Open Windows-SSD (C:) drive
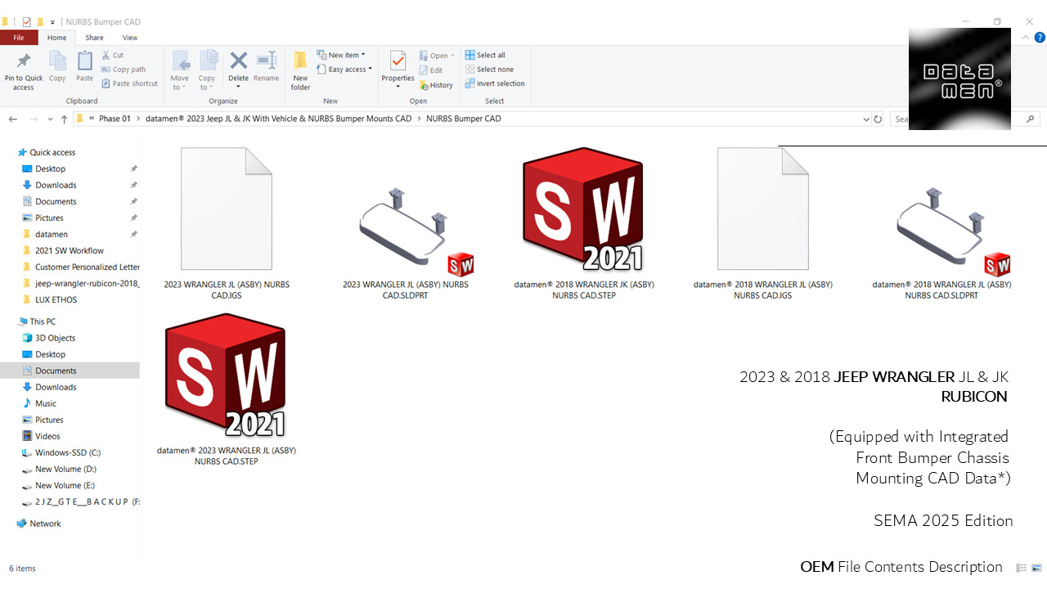The image size is (1047, 589). click(x=68, y=452)
